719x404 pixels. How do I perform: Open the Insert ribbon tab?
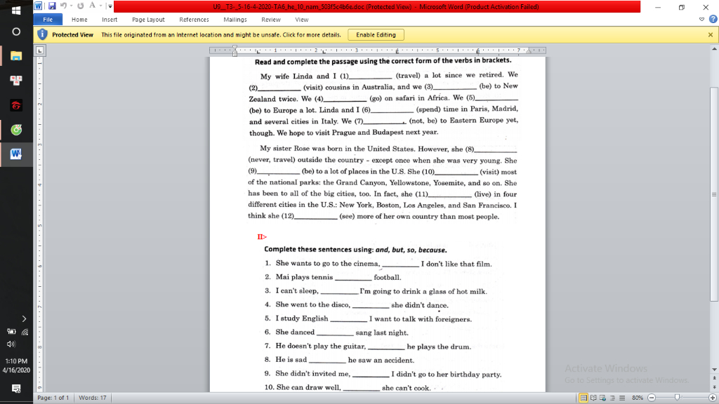click(x=110, y=20)
